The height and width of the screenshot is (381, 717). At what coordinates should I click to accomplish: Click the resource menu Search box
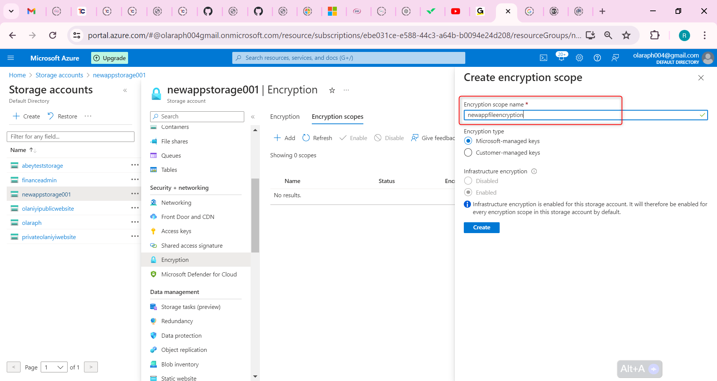(x=197, y=117)
